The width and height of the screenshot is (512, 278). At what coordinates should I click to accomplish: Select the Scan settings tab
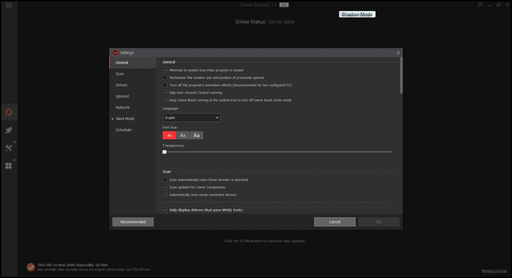[x=133, y=74]
